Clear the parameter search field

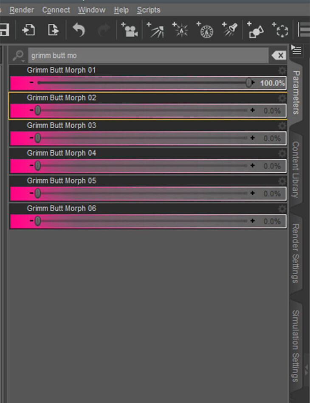(x=279, y=56)
